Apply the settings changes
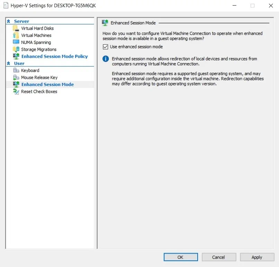The width and height of the screenshot is (279, 267). point(256,257)
